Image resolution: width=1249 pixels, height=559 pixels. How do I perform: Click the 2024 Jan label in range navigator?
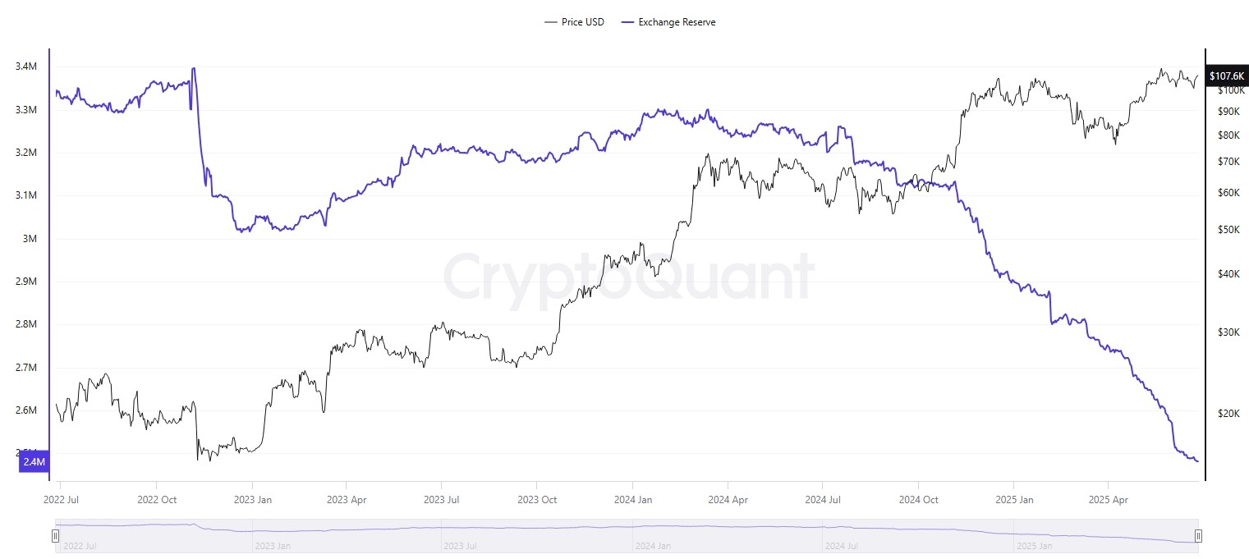pyautogui.click(x=654, y=545)
